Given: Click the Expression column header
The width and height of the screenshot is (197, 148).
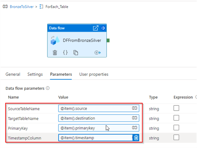Looking at the screenshot, I should 183,97.
